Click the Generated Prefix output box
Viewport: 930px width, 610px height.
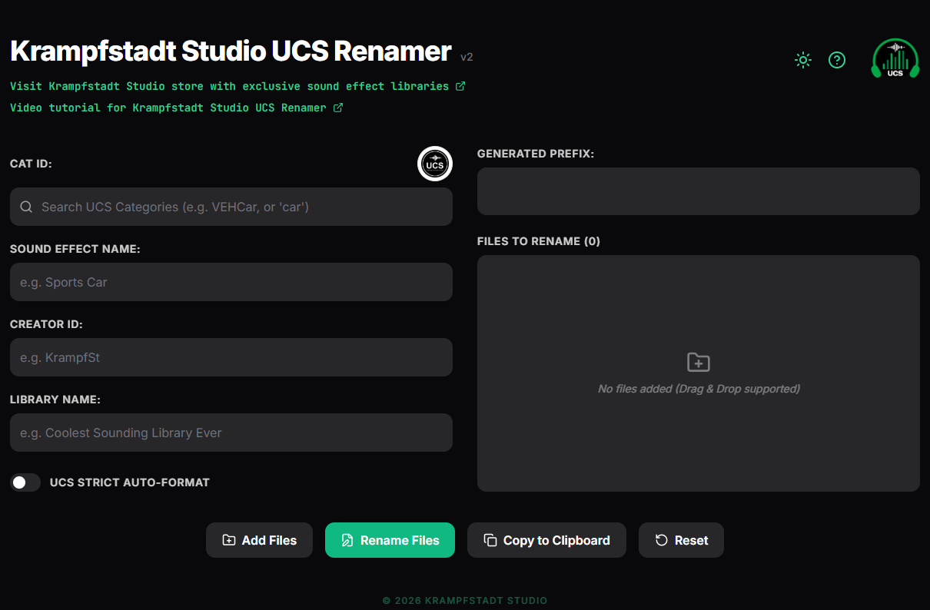coord(698,191)
